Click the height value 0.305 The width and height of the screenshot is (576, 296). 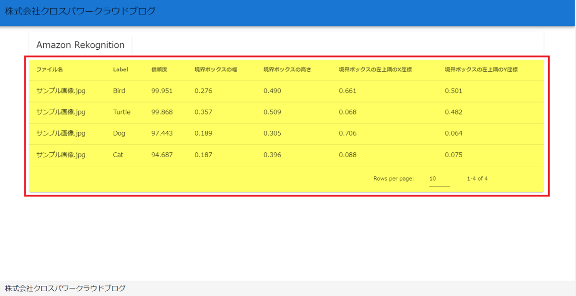[272, 133]
